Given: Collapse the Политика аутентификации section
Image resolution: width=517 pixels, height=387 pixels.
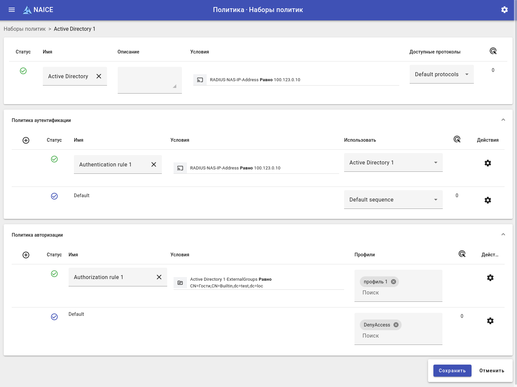Looking at the screenshot, I should pyautogui.click(x=503, y=120).
